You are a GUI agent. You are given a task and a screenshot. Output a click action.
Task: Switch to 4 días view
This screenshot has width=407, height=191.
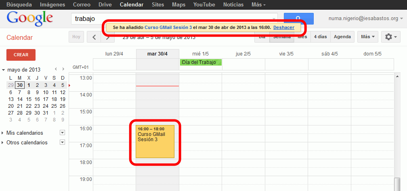point(320,37)
